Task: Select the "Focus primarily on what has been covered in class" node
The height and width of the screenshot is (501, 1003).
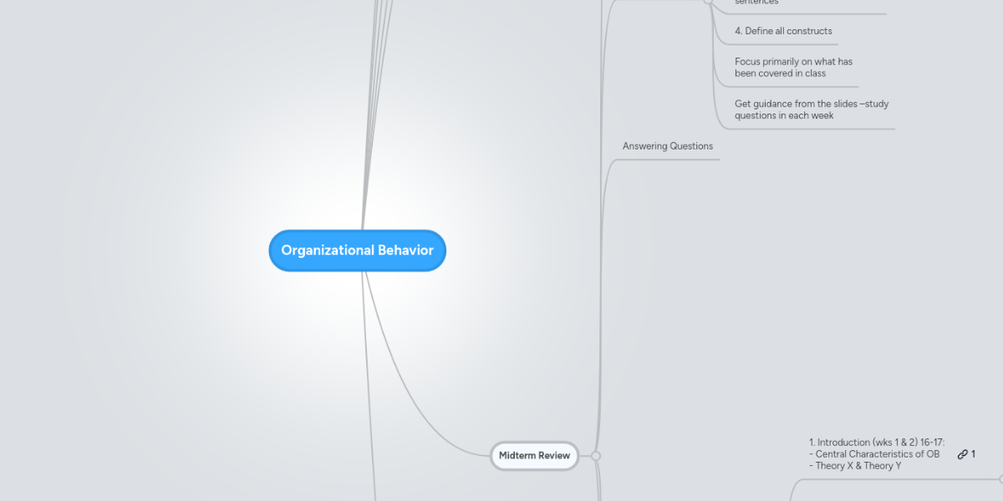Action: [x=793, y=67]
